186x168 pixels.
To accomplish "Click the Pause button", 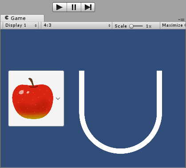I will pos(74,7).
